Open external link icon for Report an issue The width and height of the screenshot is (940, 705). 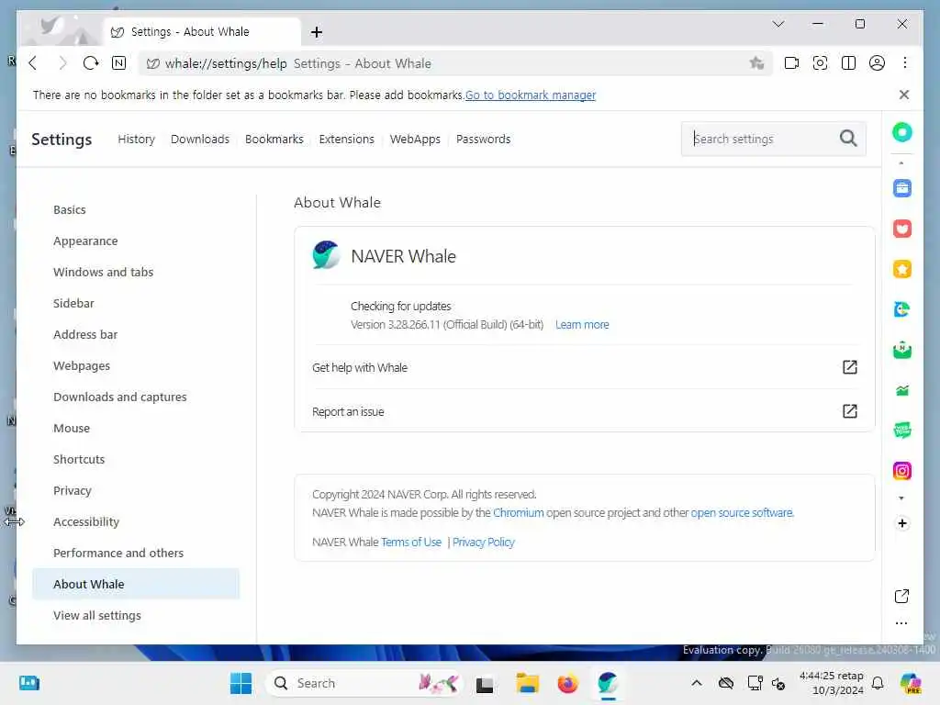pyautogui.click(x=849, y=411)
